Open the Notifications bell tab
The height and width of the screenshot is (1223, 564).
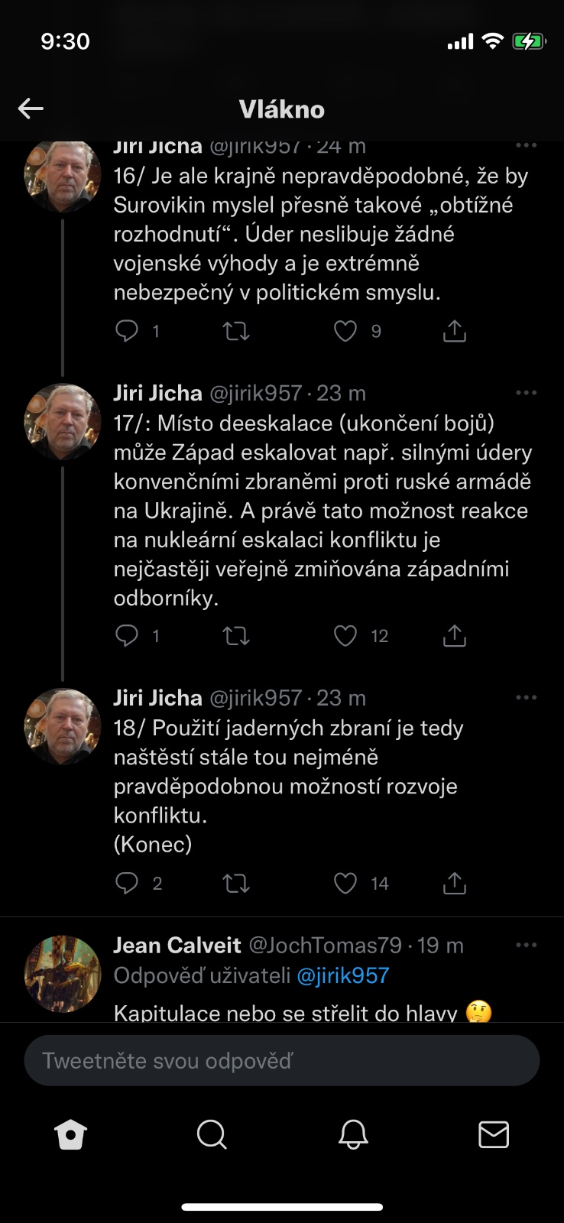(x=353, y=1135)
